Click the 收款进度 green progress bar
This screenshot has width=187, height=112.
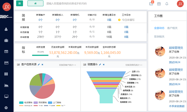40,55
